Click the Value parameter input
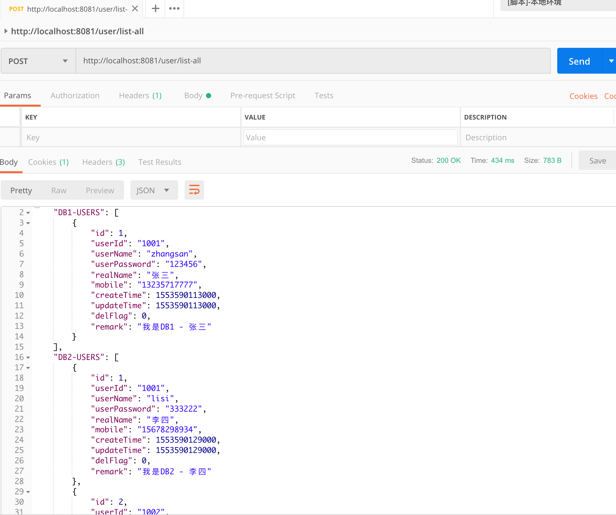Image resolution: width=616 pixels, height=515 pixels. [x=351, y=137]
